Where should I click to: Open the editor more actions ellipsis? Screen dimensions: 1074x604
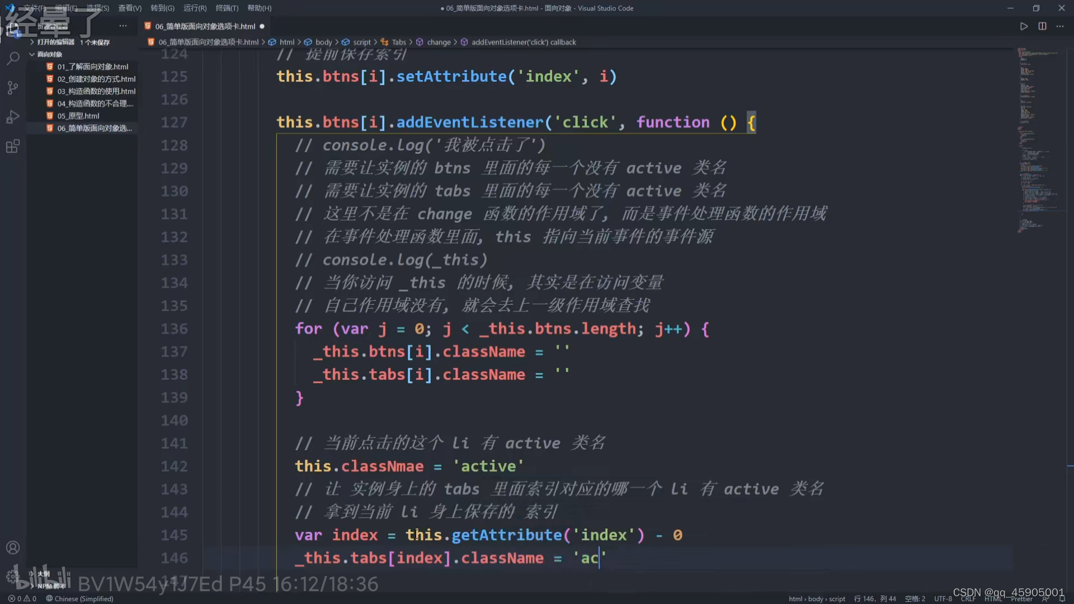(x=1061, y=26)
